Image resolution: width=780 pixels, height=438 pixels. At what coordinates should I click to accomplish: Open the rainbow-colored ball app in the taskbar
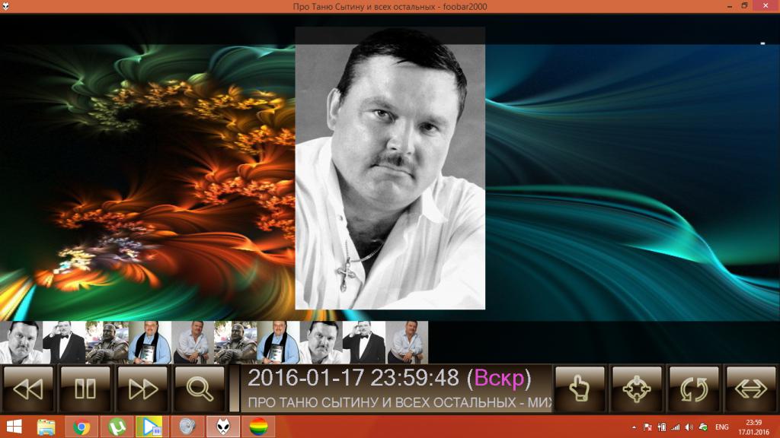coord(259,427)
